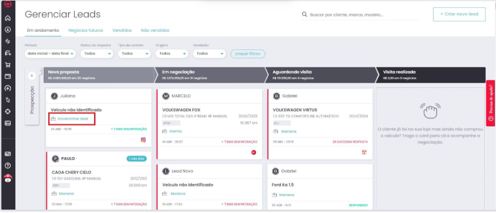The image size is (496, 213).
Task: Click the shopping cart sidebar icon
Action: [x=8, y=65]
